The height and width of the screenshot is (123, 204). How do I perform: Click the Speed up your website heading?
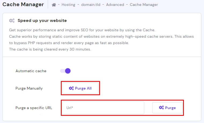pyautogui.click(x=42, y=21)
